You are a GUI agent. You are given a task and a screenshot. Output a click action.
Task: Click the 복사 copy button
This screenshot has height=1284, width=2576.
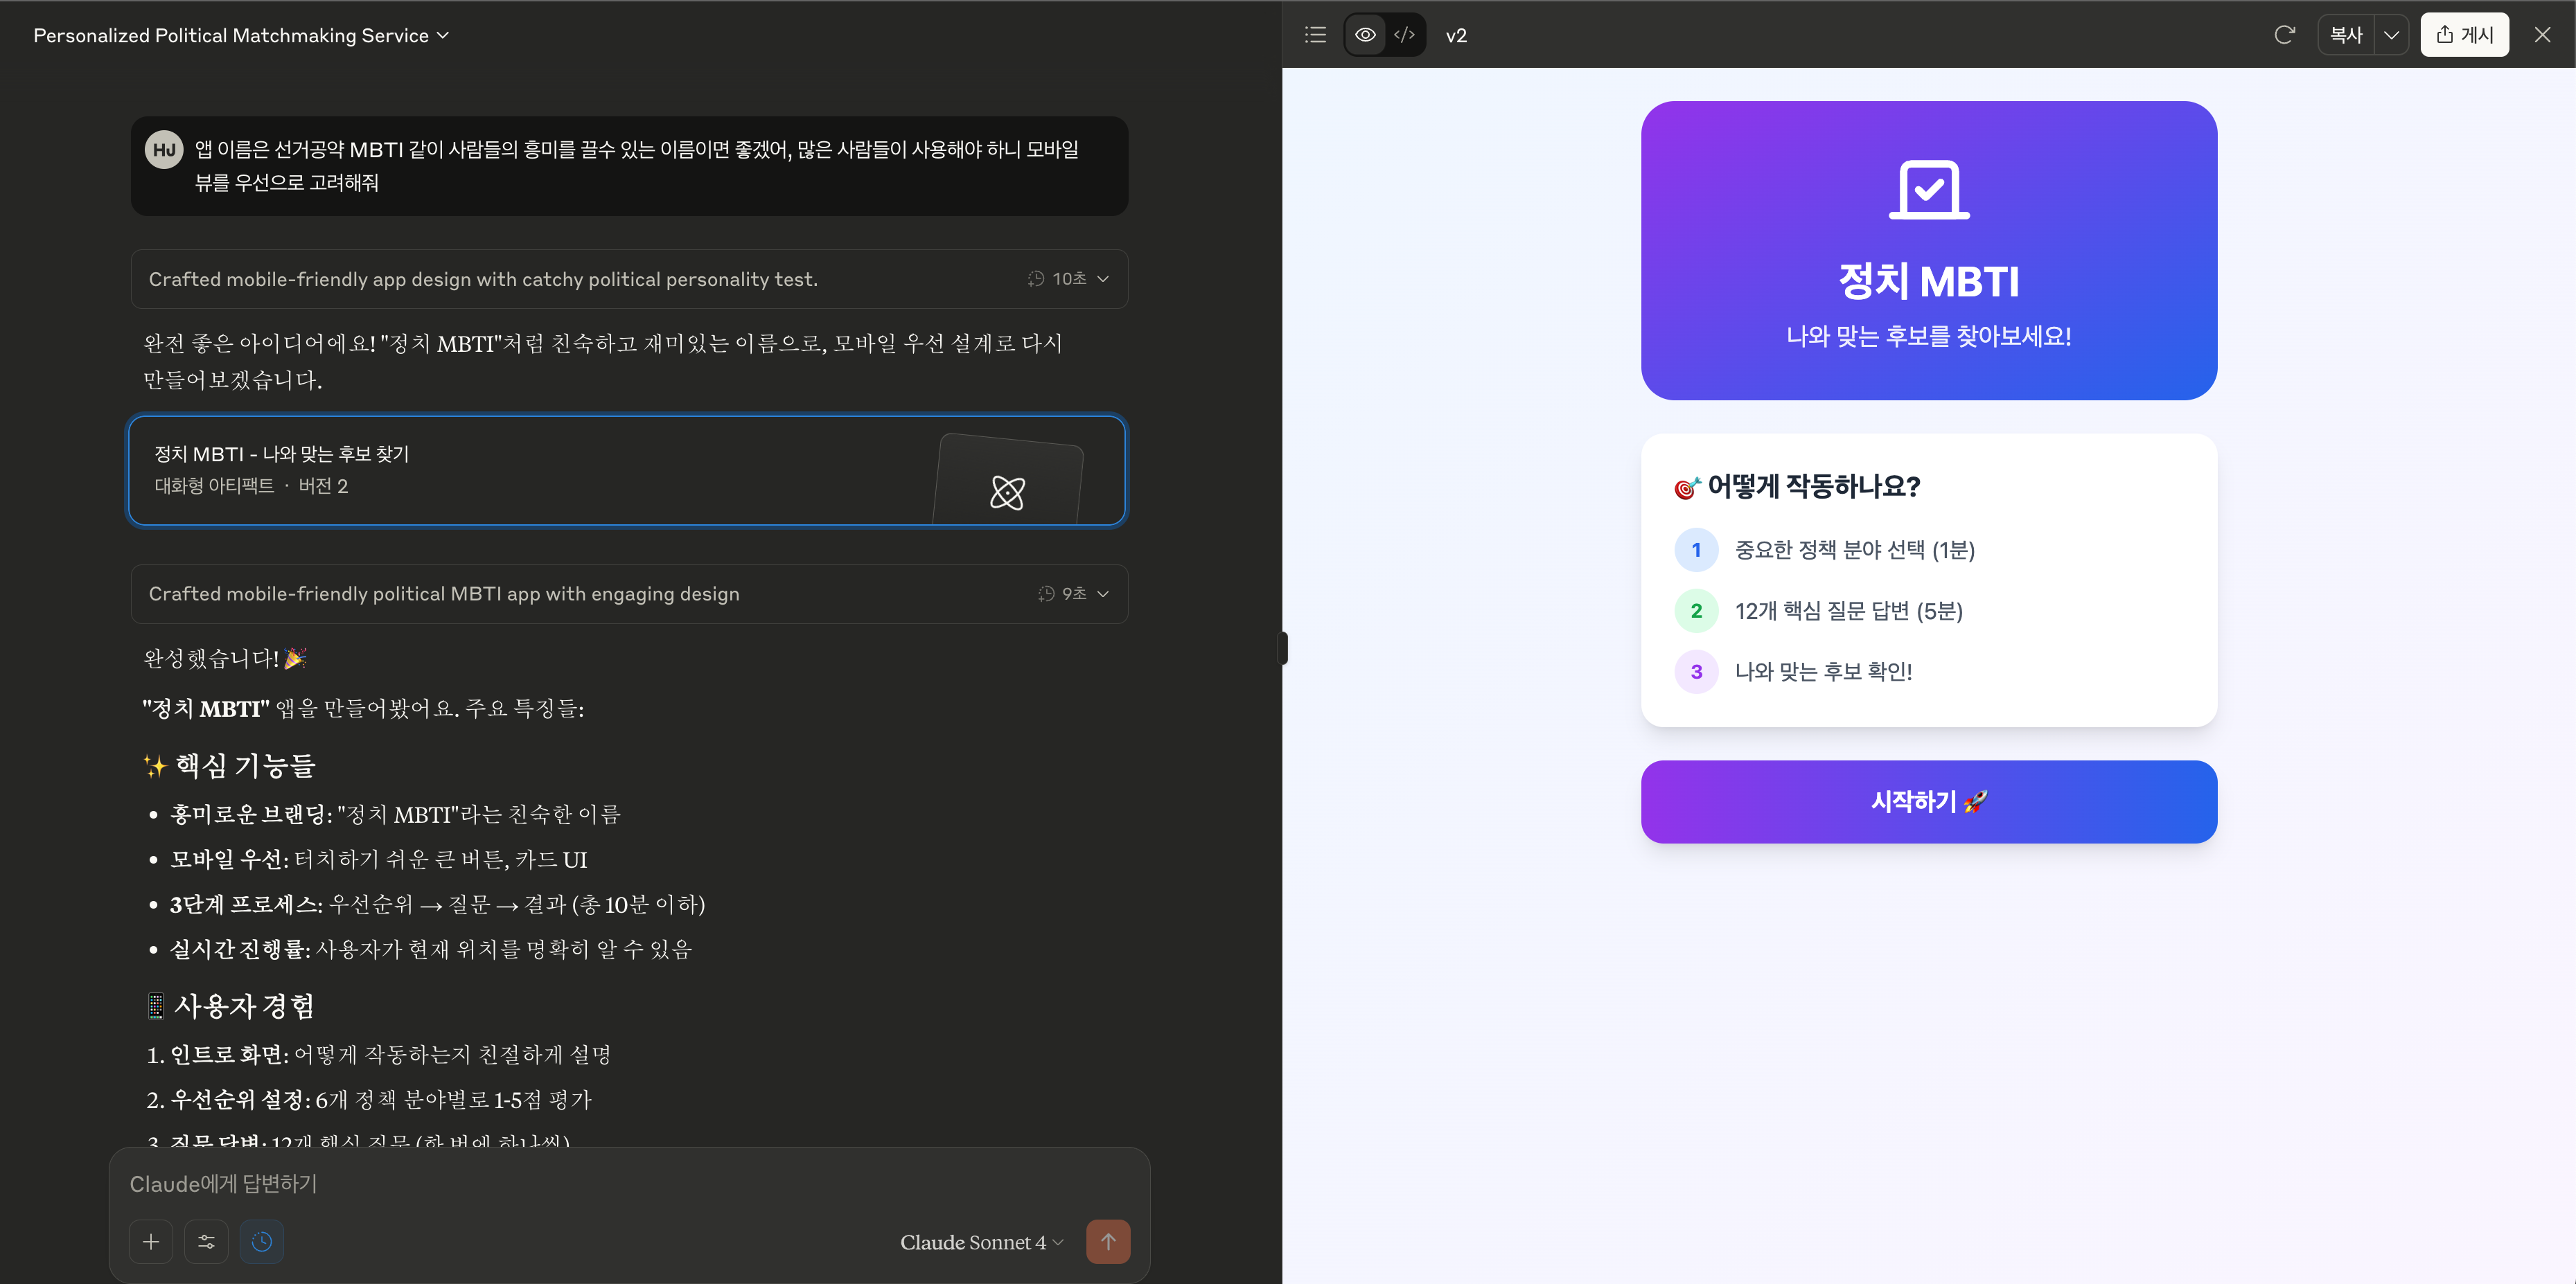pos(2346,35)
